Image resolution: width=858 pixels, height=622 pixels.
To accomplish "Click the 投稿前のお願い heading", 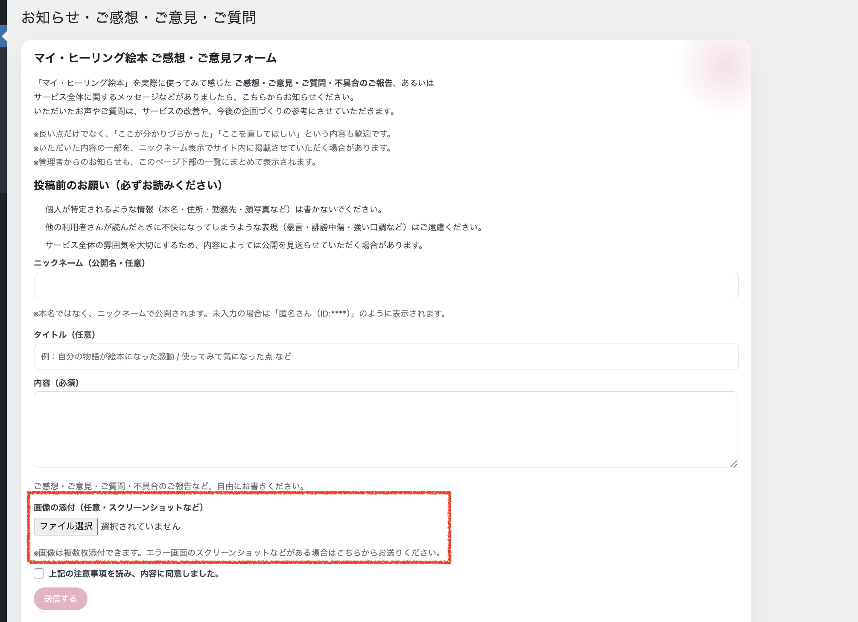I will point(128,186).
